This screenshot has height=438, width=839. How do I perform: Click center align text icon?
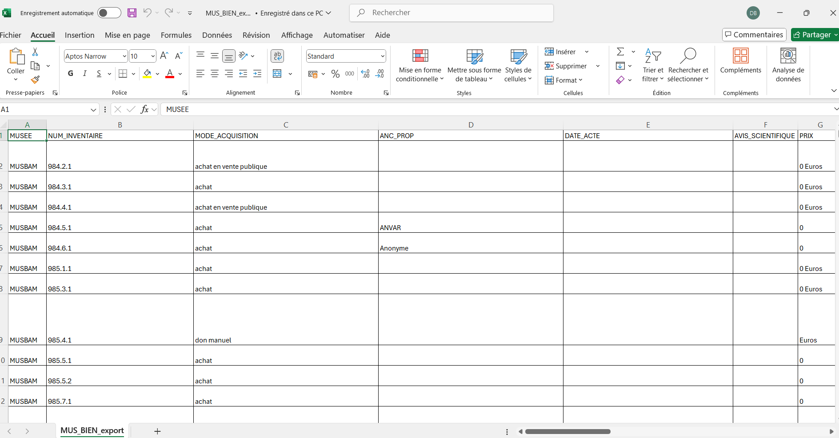point(215,74)
